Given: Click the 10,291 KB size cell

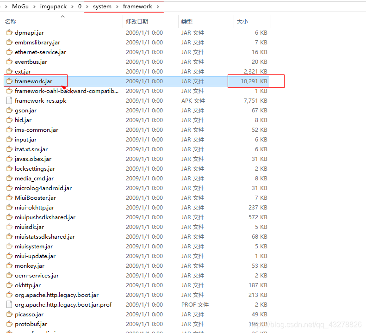Looking at the screenshot, I should tap(254, 81).
